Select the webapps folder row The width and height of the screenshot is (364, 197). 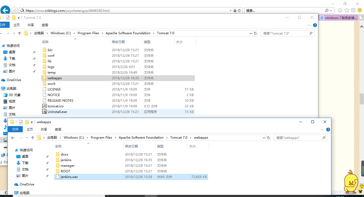(x=118, y=78)
